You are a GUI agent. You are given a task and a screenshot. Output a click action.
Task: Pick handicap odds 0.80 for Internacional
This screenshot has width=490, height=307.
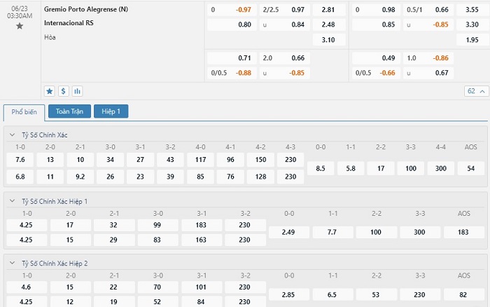[232, 25]
